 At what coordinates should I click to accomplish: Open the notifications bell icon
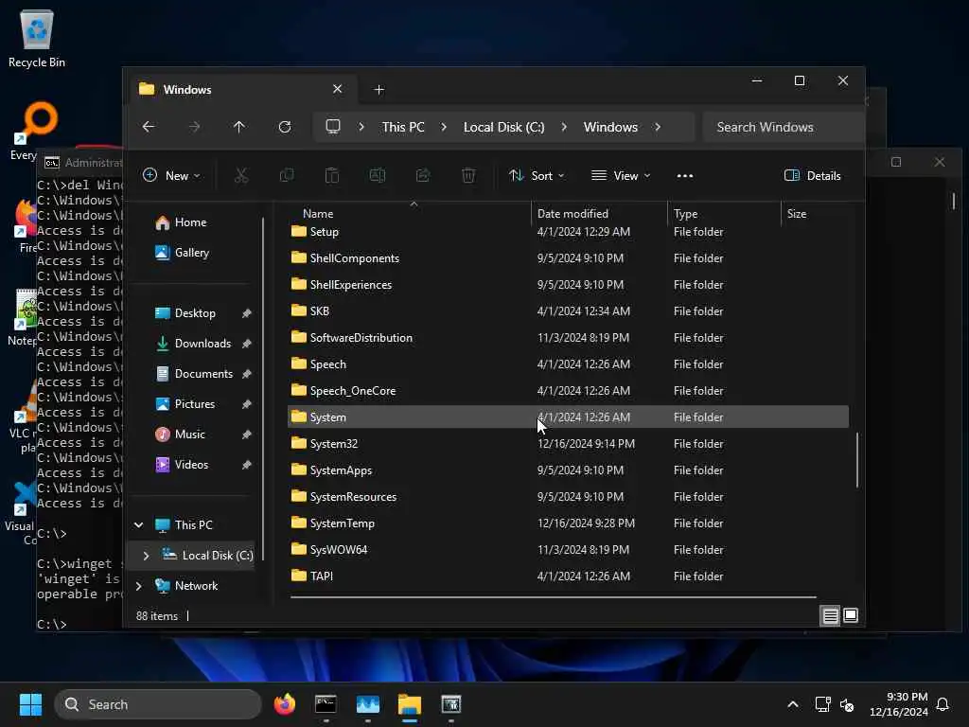tap(943, 704)
